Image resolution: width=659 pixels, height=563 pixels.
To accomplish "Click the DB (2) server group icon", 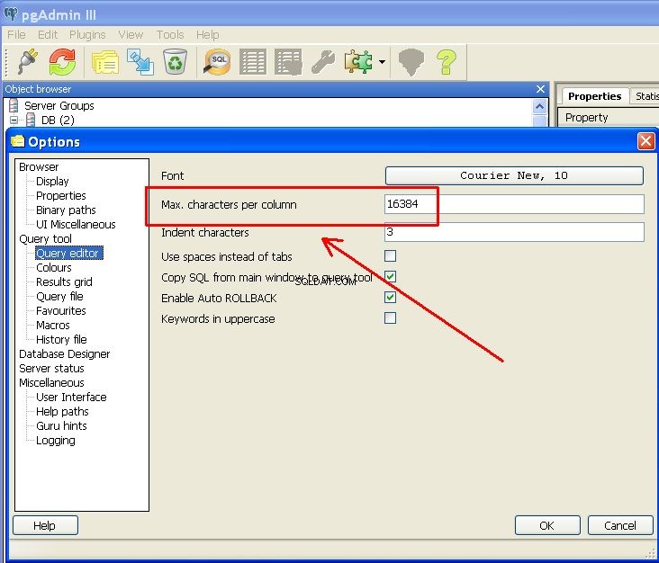I will (x=31, y=121).
